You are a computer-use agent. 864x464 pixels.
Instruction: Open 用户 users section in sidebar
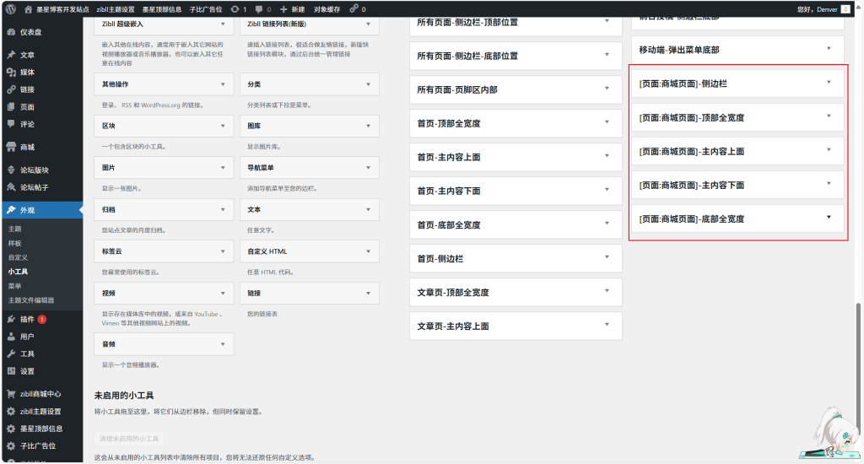click(27, 337)
